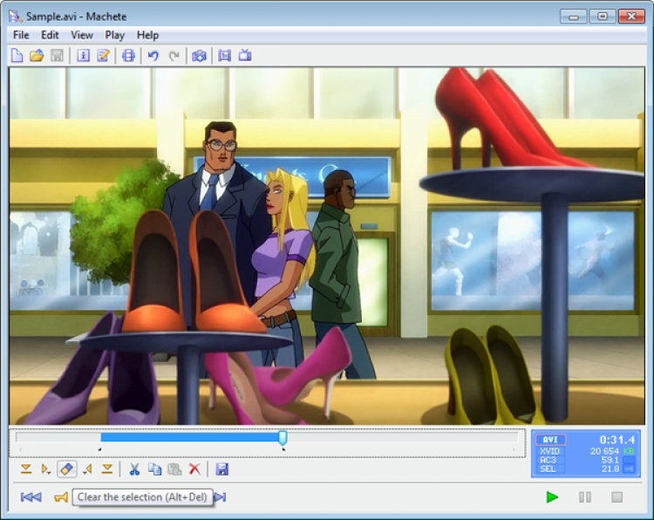Open the File menu
This screenshot has width=654, height=520.
[21, 35]
